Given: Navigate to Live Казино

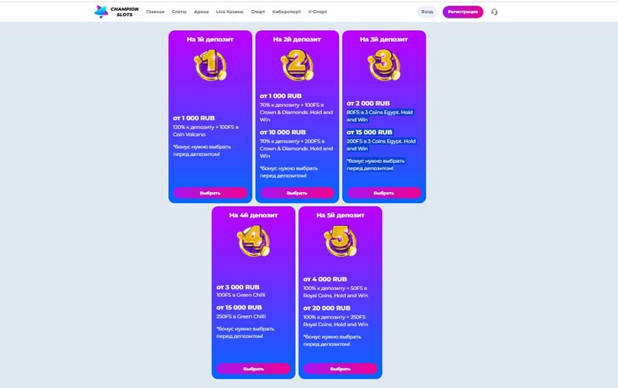Looking at the screenshot, I should [229, 12].
